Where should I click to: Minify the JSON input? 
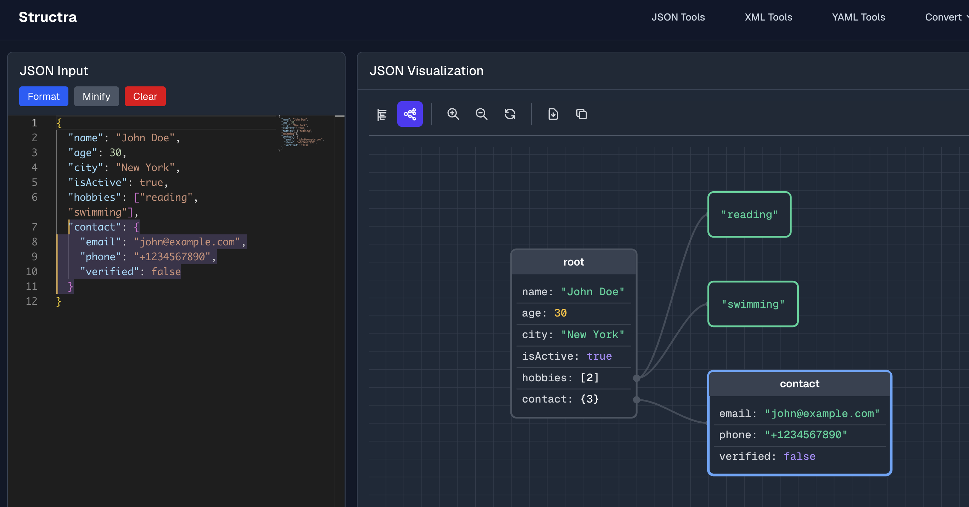(96, 97)
